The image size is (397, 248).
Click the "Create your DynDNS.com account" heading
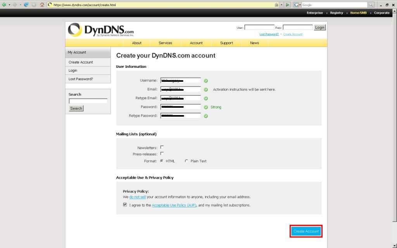point(166,56)
